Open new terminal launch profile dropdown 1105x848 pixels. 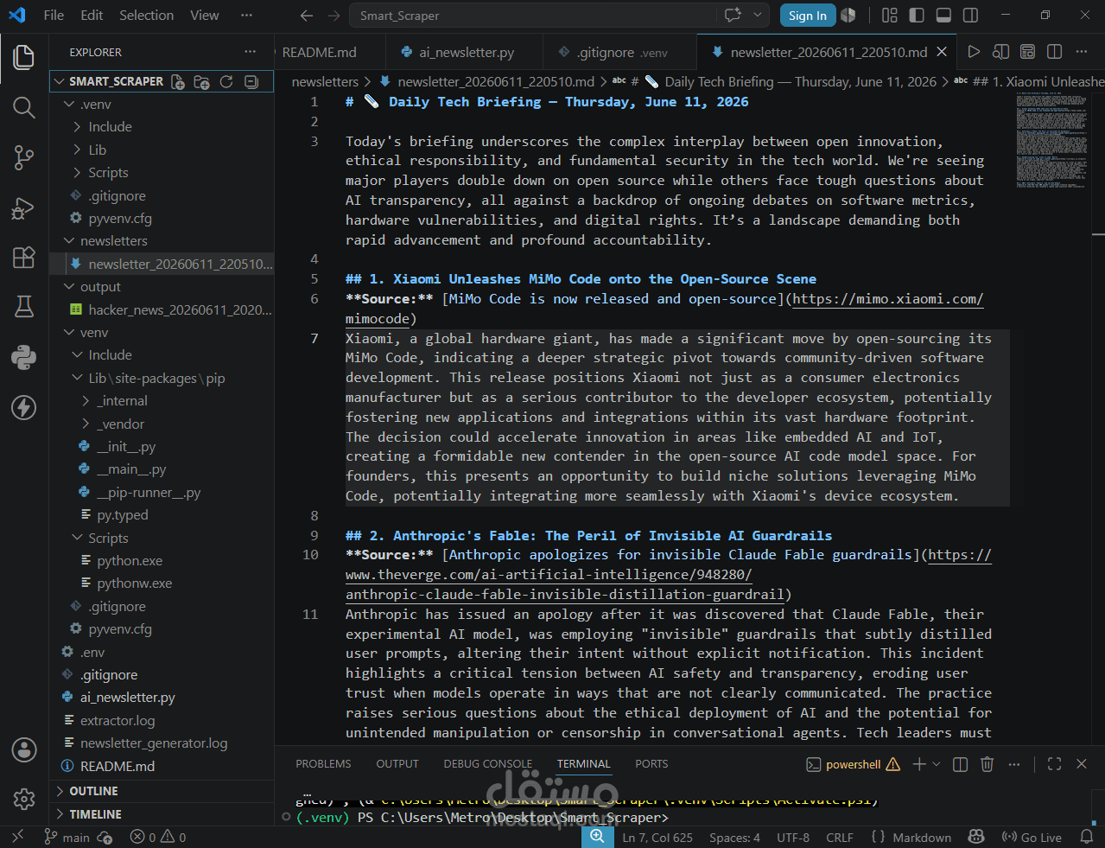[937, 764]
